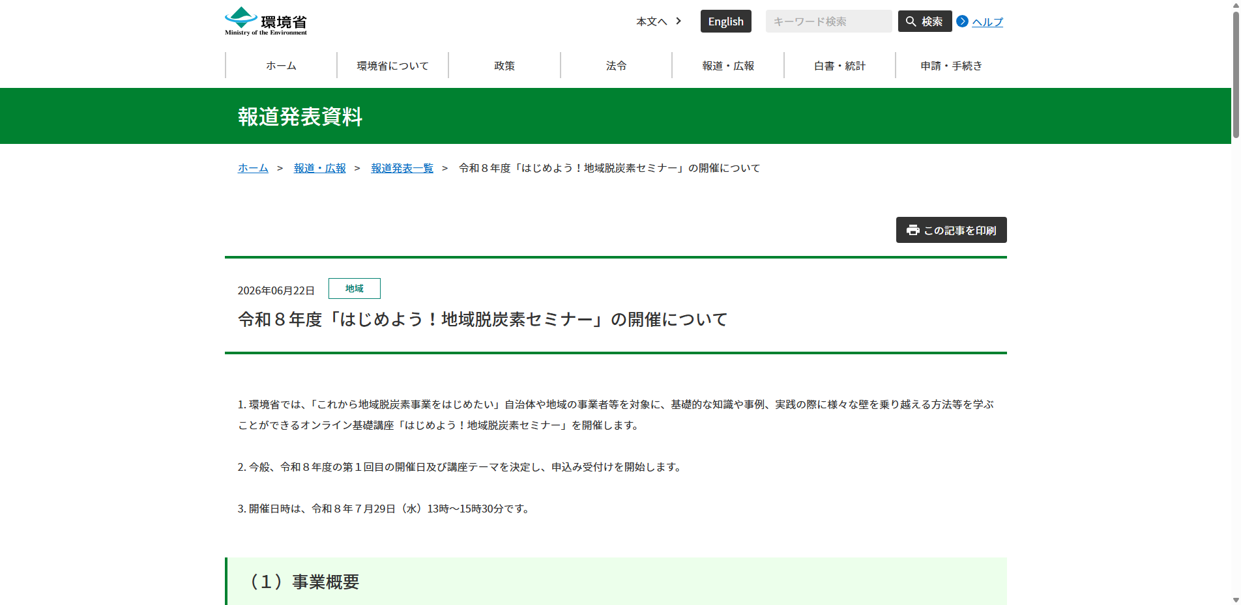Open the 報道・広報 menu item
The height and width of the screenshot is (605, 1241).
728,66
